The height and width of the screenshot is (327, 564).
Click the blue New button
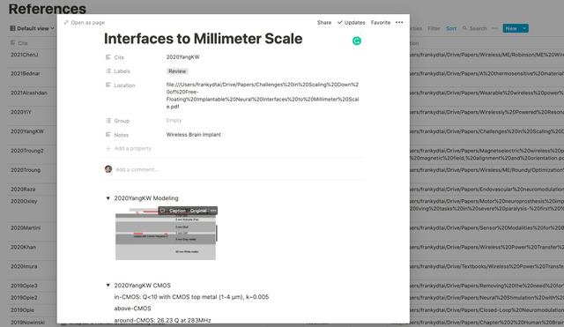coord(511,28)
